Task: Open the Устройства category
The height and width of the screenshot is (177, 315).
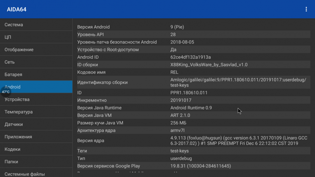Action: coord(36,99)
